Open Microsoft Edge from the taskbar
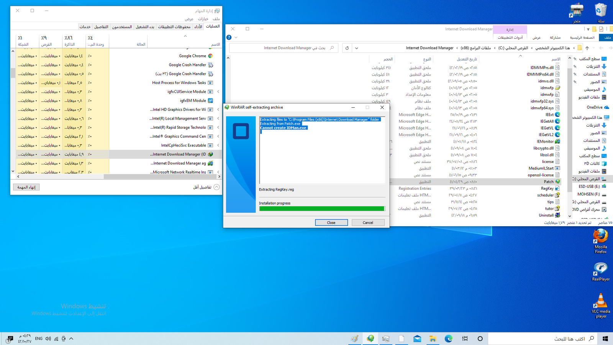The image size is (613, 345). pyautogui.click(x=448, y=338)
